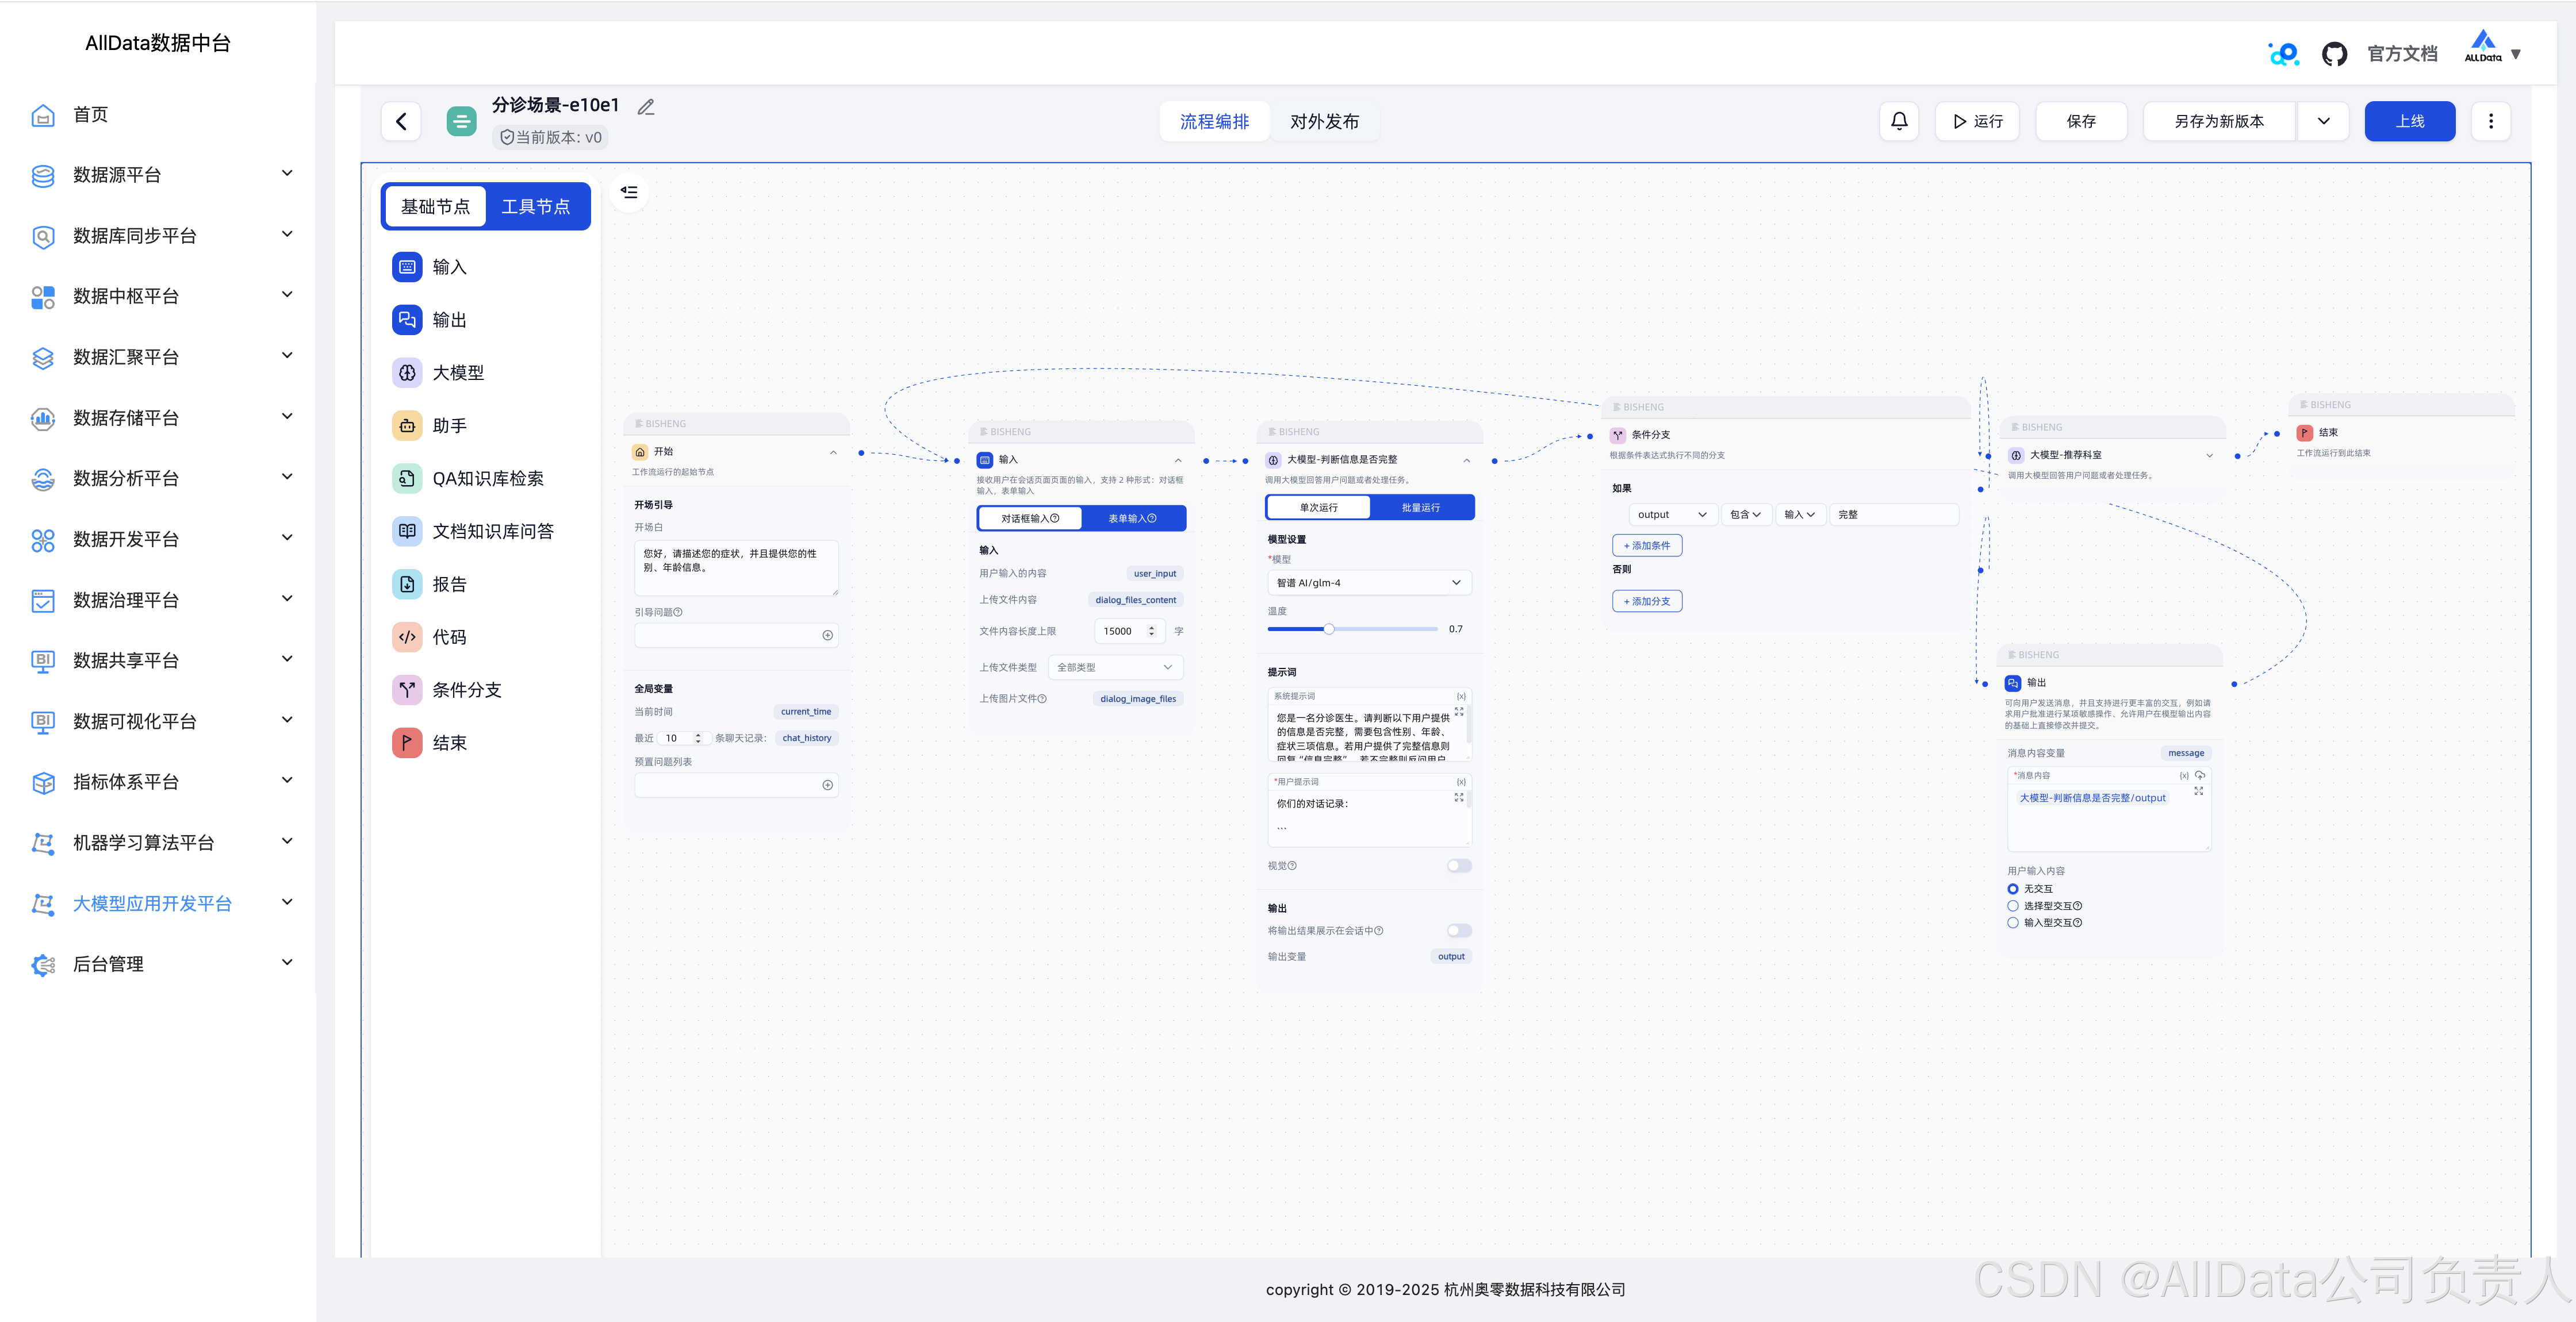2576x1322 pixels.
Task: Select the QA知识库检索 node icon
Action: pos(407,479)
